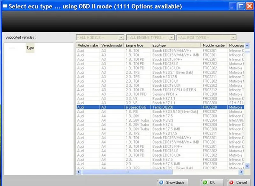Select the Bosch M3.8.3 row
Viewport: 255px width, 186px height.
pos(160,120)
